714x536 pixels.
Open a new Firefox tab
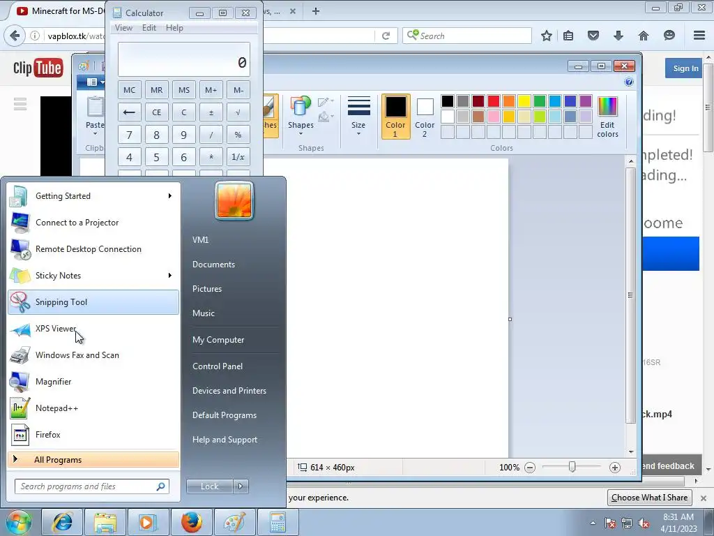[316, 11]
